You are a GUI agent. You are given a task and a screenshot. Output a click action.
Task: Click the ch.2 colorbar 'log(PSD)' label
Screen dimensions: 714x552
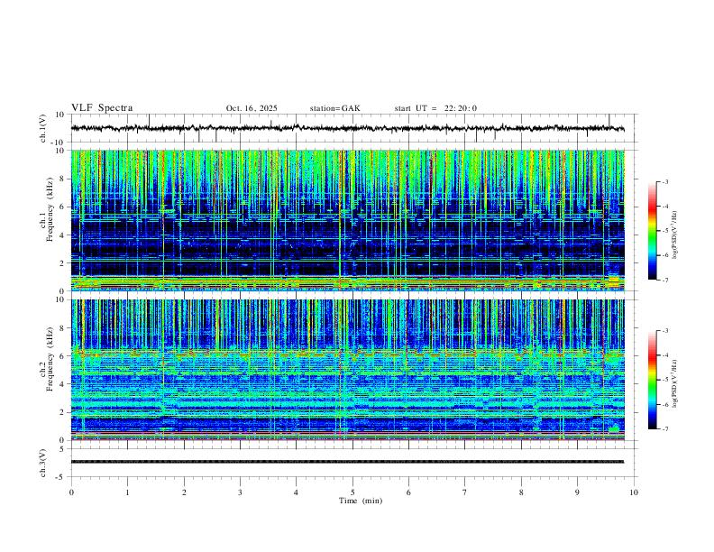674,384
